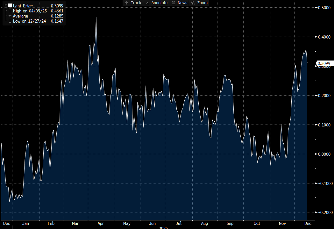This screenshot has height=229, width=334.
Task: Click the April 2025 peak on chart
Action: pyautogui.click(x=96, y=18)
